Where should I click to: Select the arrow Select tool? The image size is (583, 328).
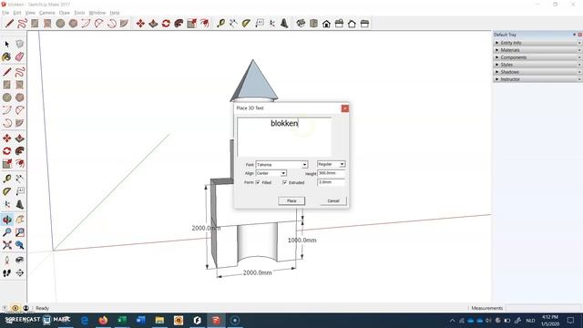coord(6,45)
